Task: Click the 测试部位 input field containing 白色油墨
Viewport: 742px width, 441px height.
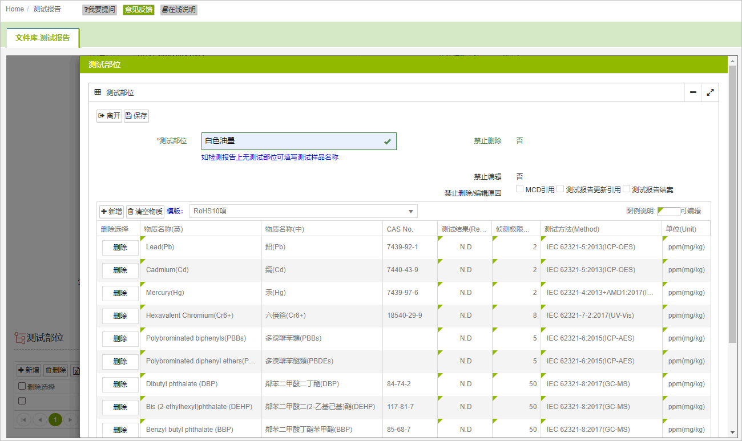Action: (x=299, y=141)
